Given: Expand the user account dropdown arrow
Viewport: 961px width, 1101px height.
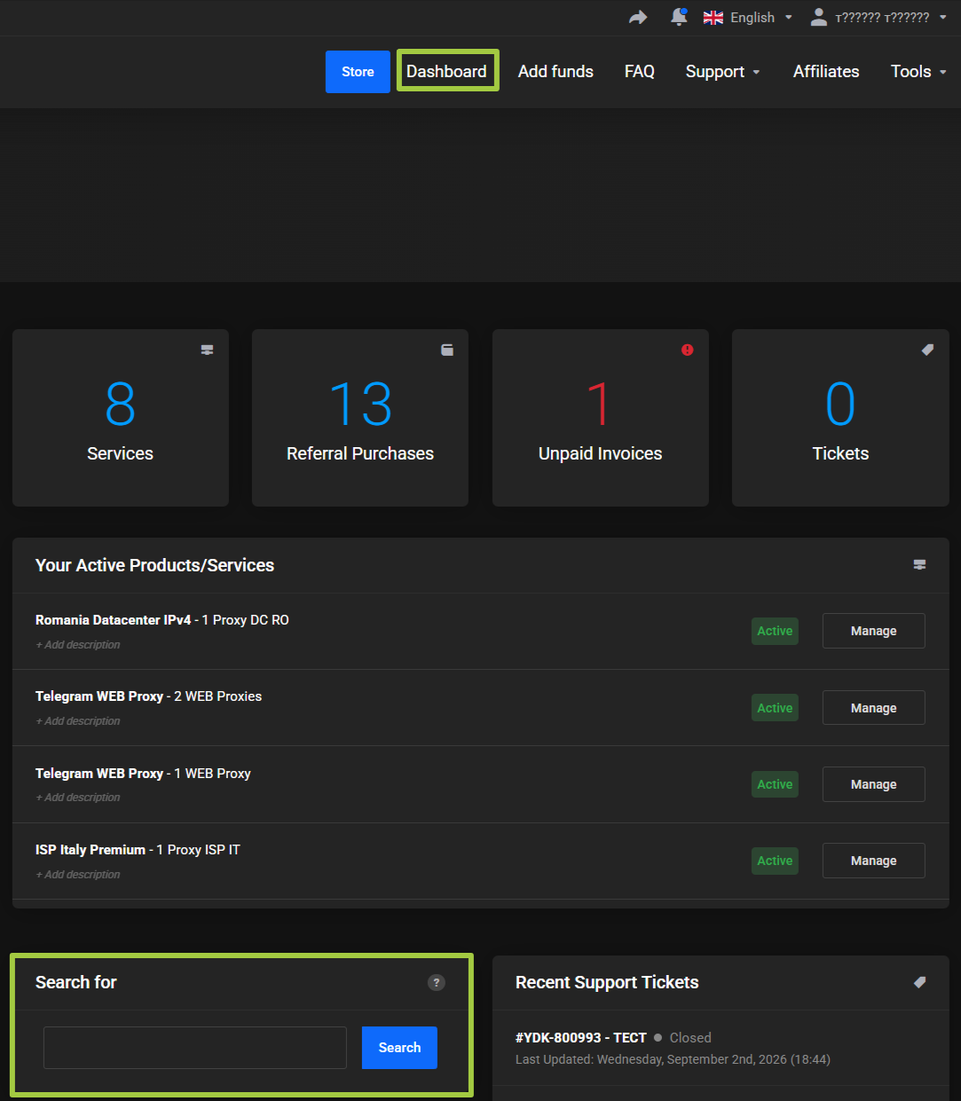Looking at the screenshot, I should [942, 18].
